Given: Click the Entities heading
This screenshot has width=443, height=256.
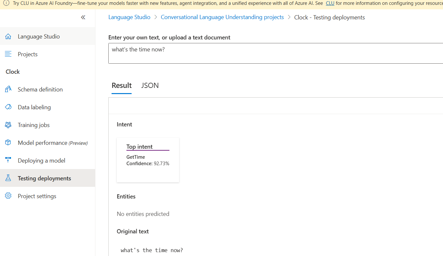Looking at the screenshot, I should (126, 197).
